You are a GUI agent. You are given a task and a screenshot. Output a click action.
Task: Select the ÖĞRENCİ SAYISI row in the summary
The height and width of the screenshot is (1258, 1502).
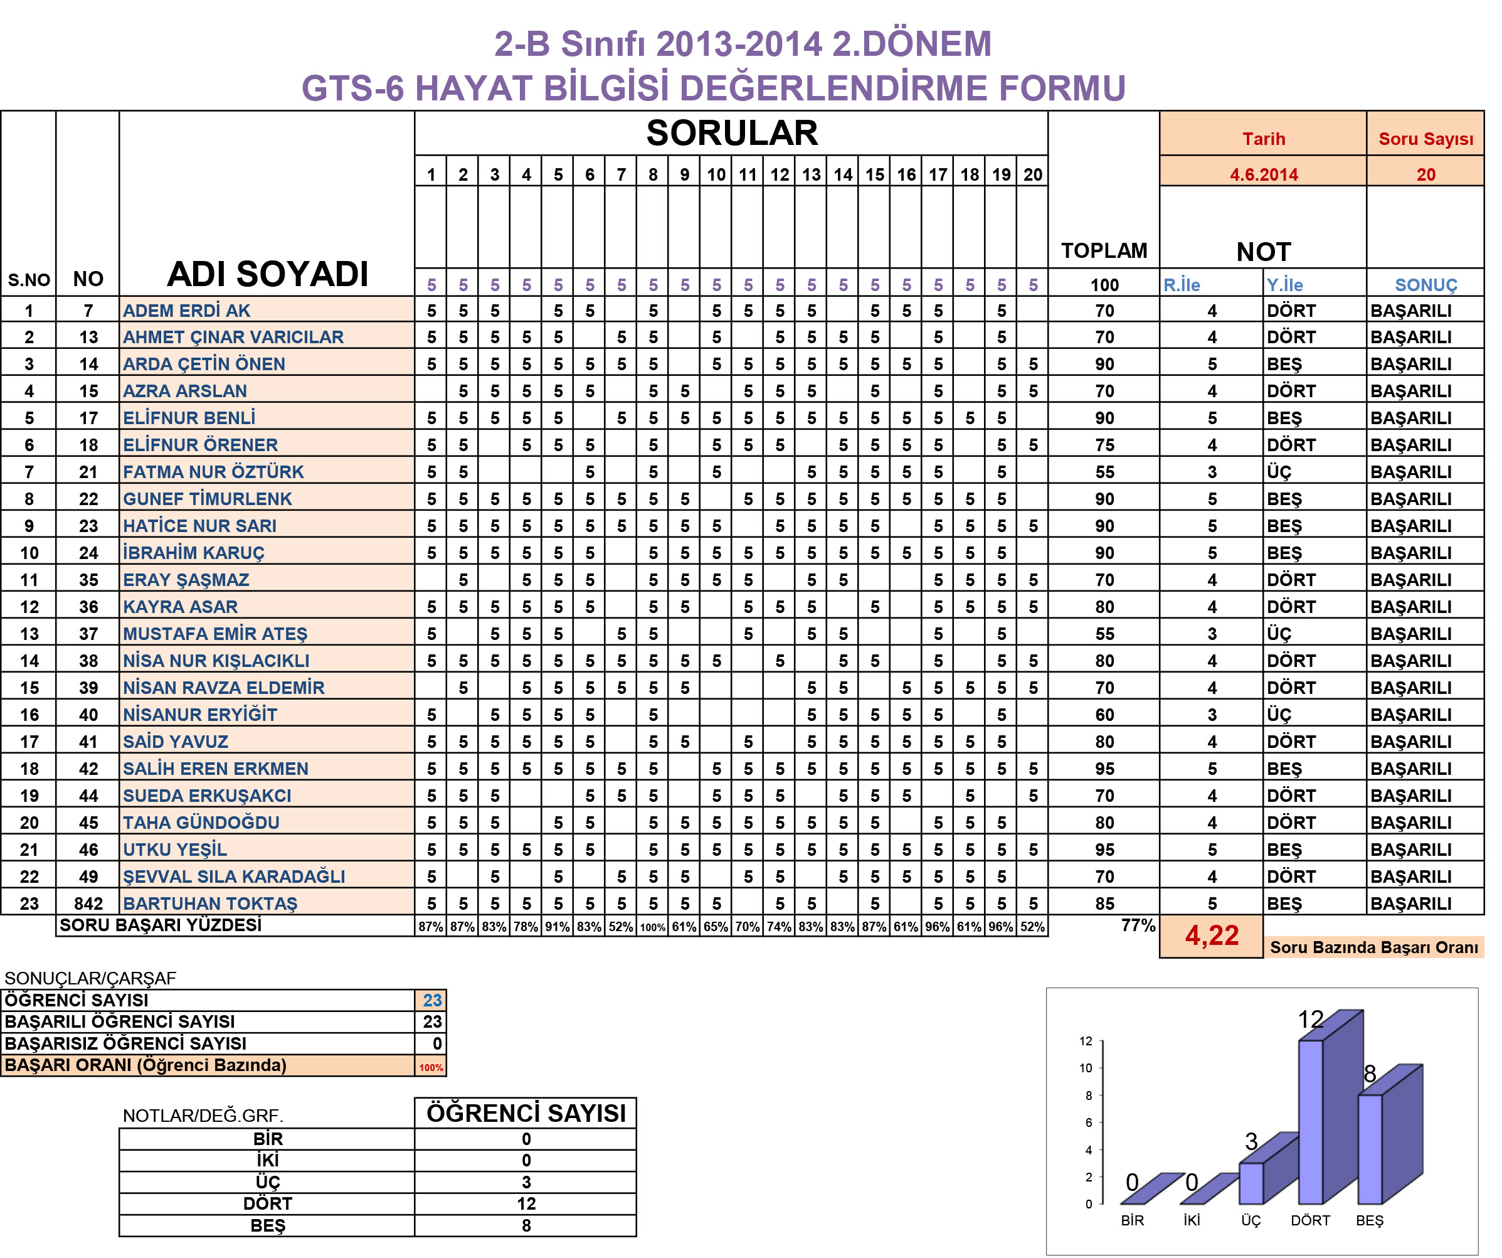pos(224,1000)
